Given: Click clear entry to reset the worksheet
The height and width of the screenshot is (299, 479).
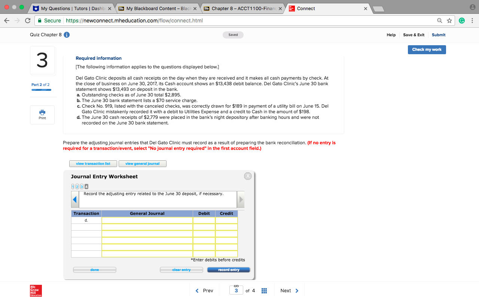Looking at the screenshot, I should (x=181, y=269).
